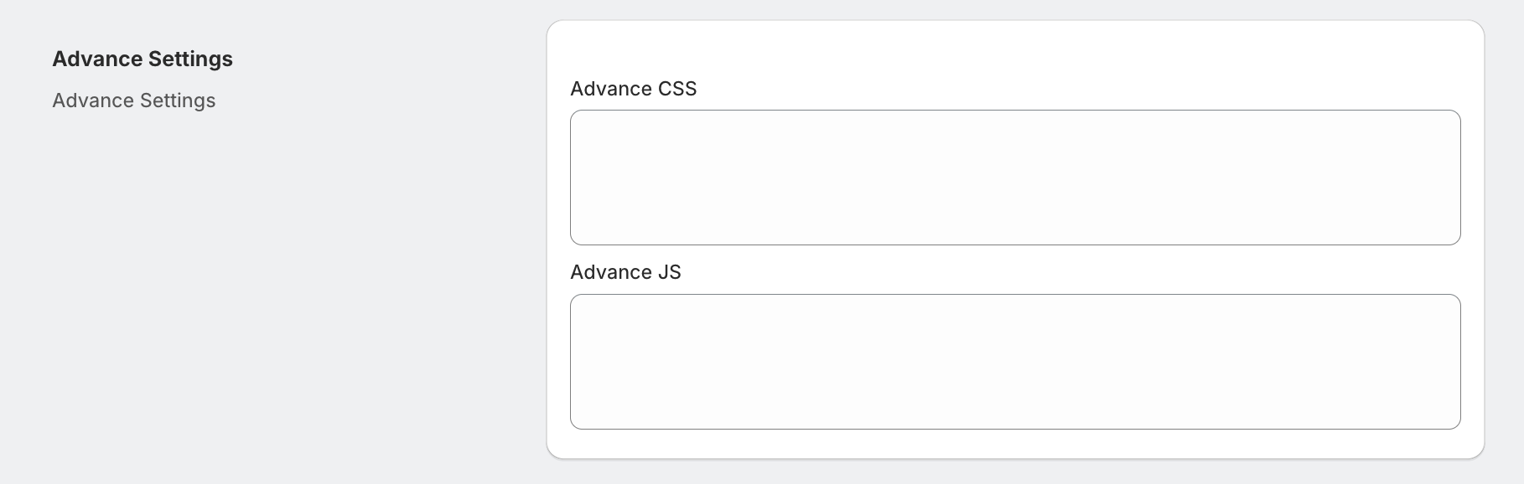1524x484 pixels.
Task: Click the "Advance CSS" label text
Action: pyautogui.click(x=633, y=89)
